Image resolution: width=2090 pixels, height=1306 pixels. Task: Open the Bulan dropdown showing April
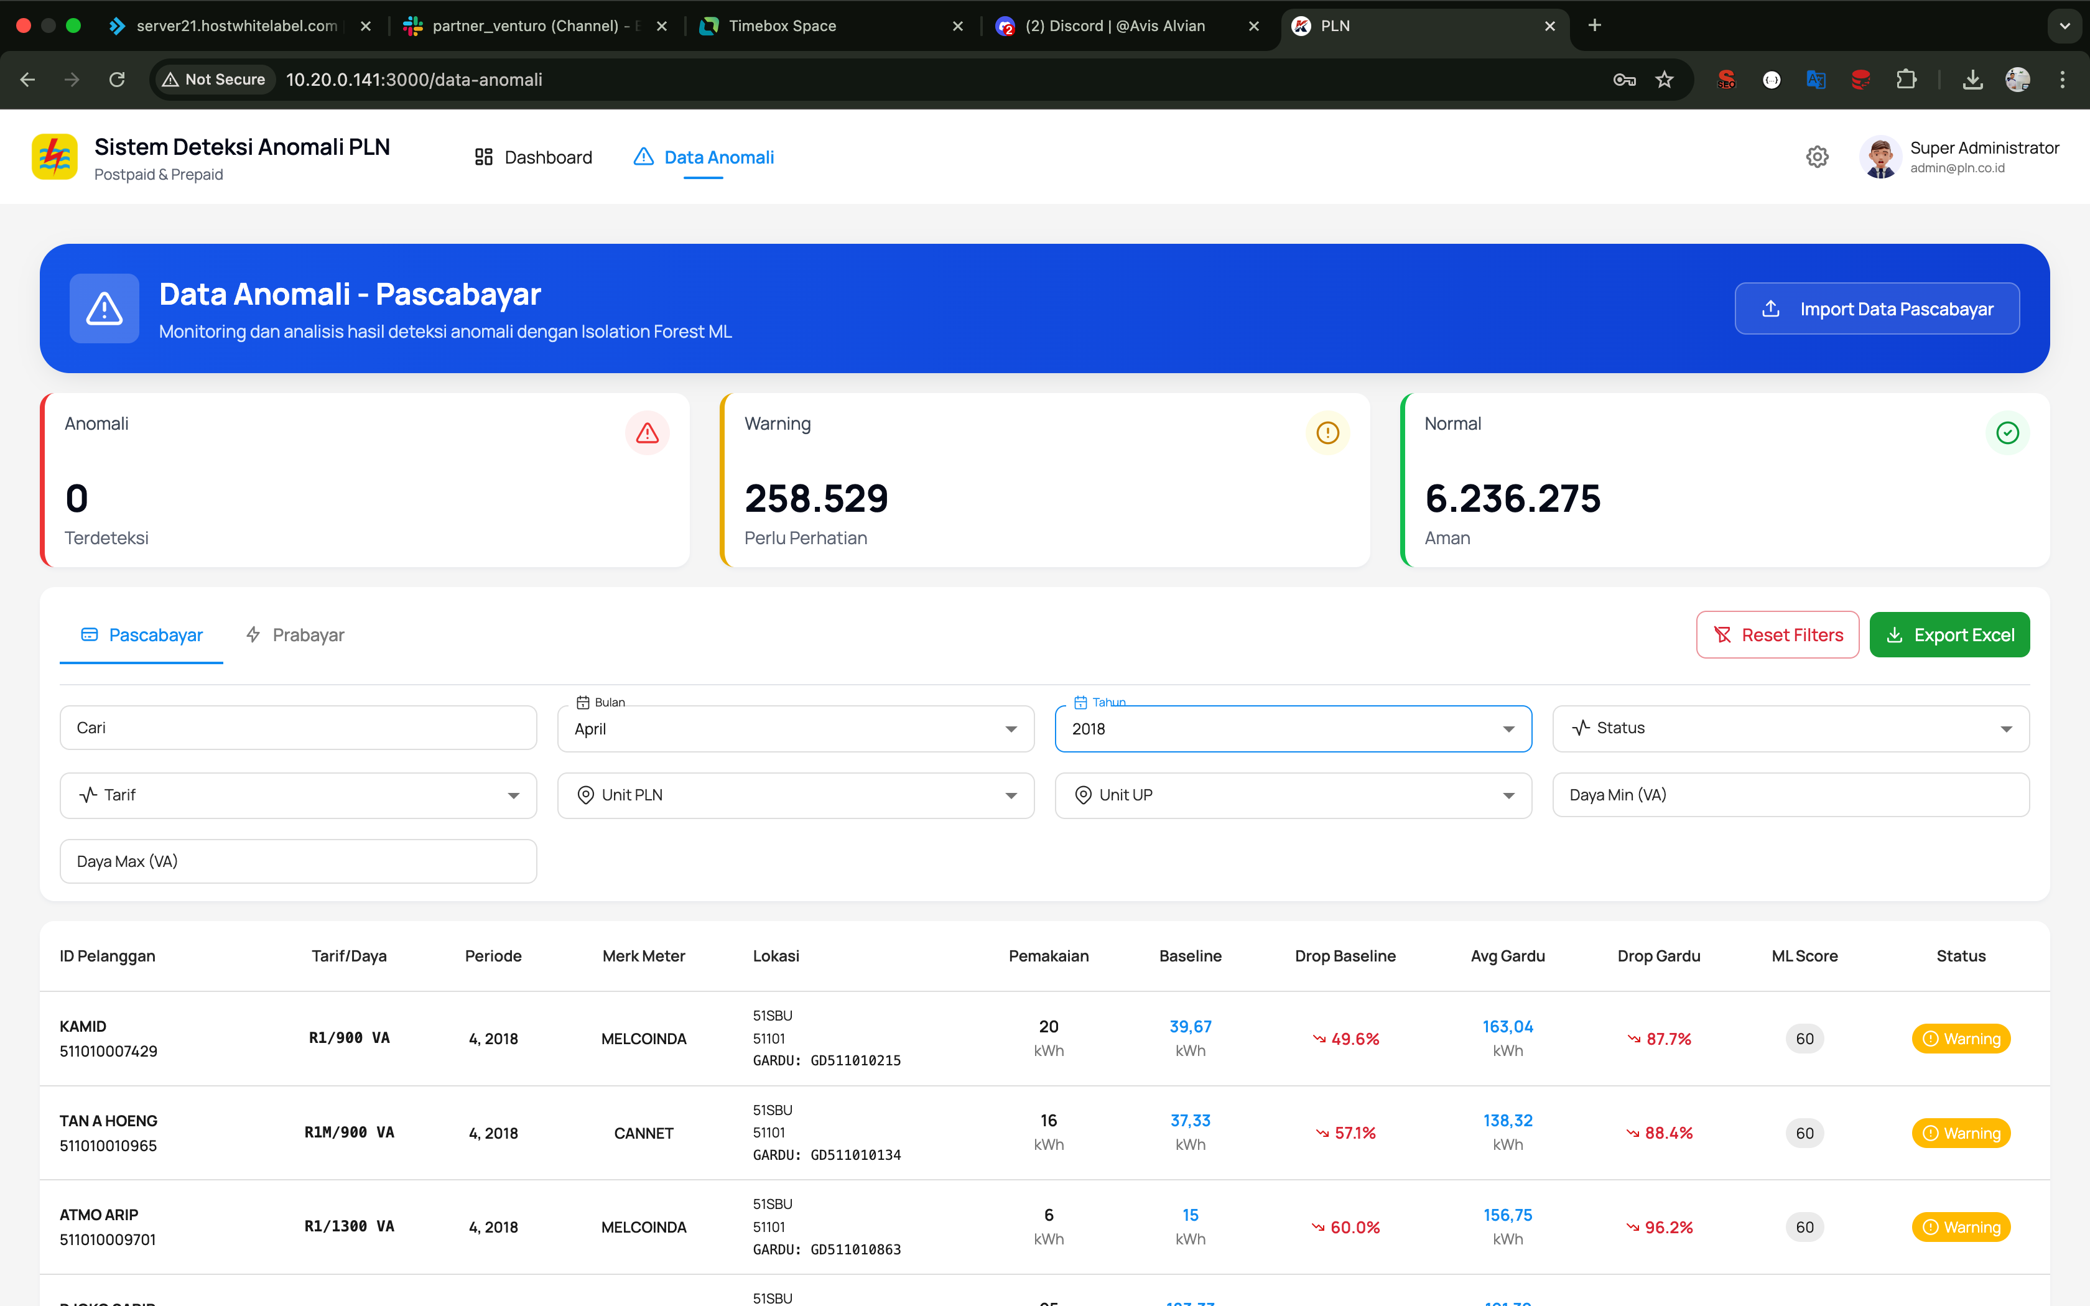[794, 729]
